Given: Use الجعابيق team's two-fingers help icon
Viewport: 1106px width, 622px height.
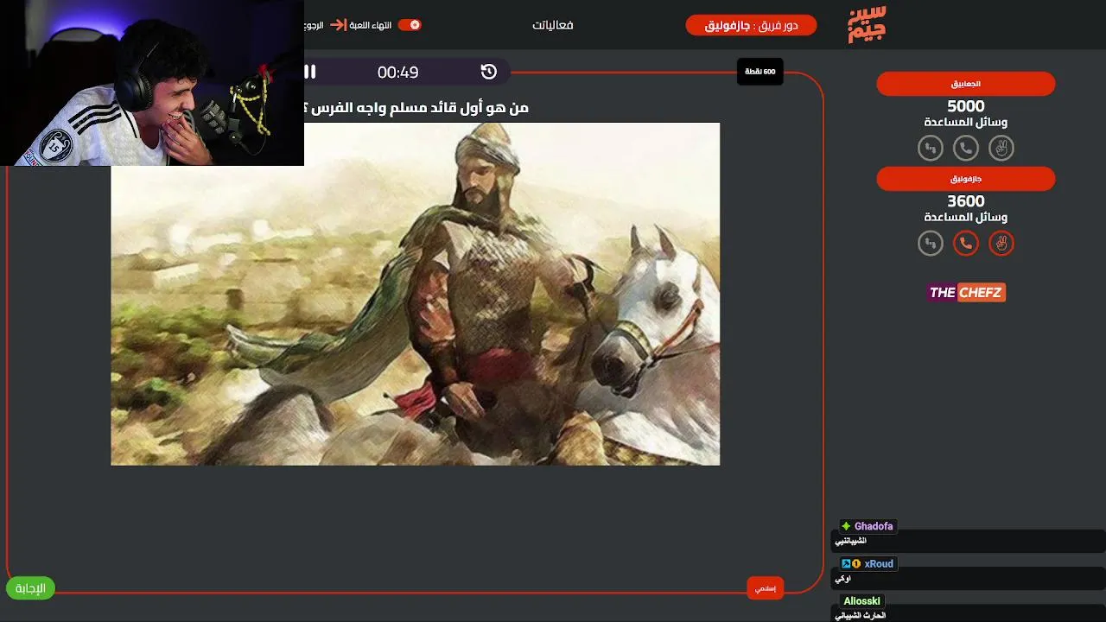Looking at the screenshot, I should [x=1001, y=149].
